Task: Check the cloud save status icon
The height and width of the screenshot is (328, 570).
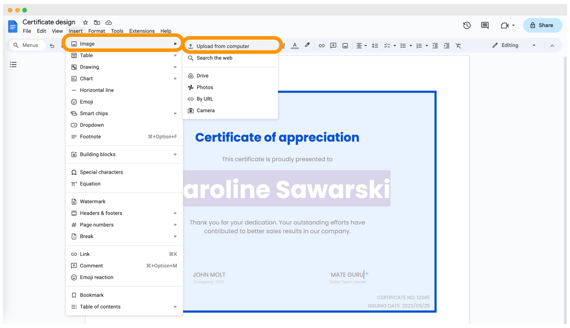Action: click(x=109, y=22)
